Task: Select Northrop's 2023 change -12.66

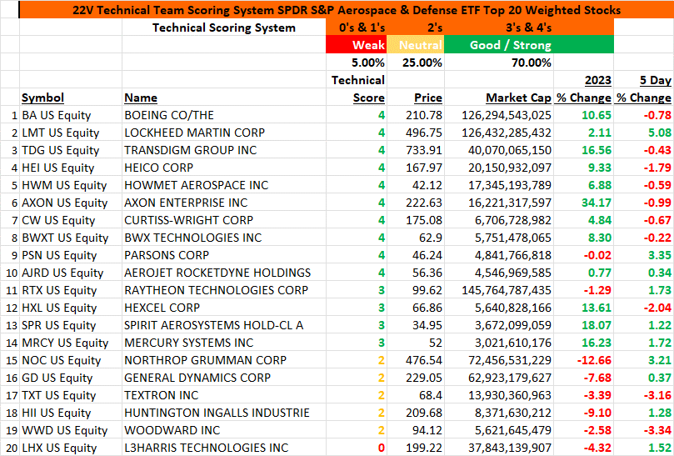Action: coord(583,360)
